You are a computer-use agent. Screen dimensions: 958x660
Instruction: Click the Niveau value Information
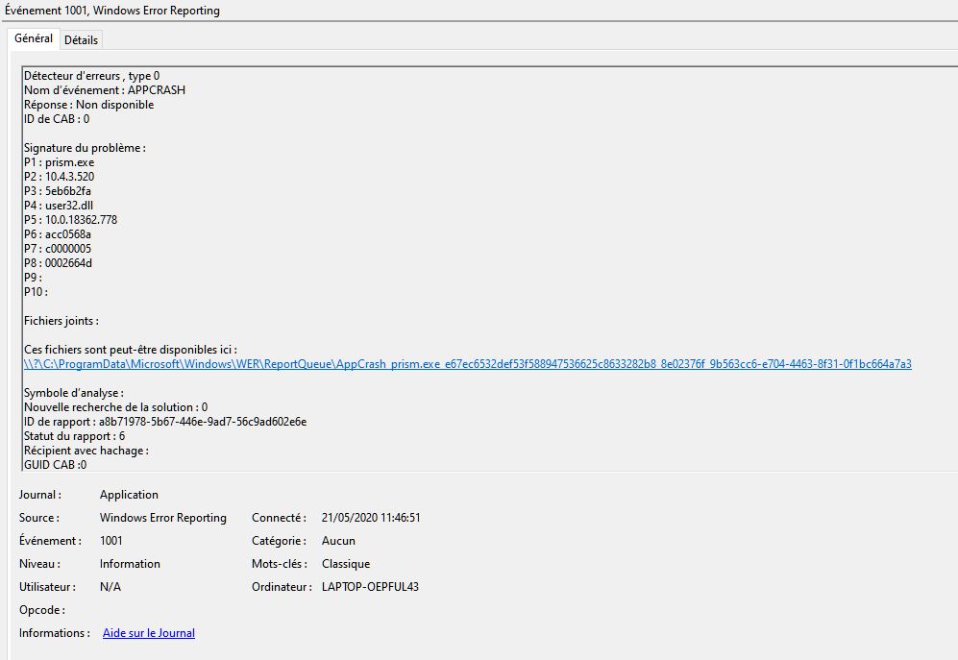click(130, 564)
